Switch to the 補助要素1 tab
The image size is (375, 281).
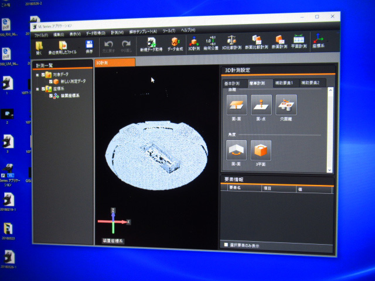(286, 83)
